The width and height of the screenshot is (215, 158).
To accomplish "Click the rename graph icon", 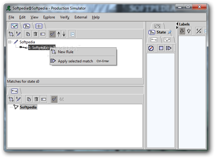I will (44, 99).
